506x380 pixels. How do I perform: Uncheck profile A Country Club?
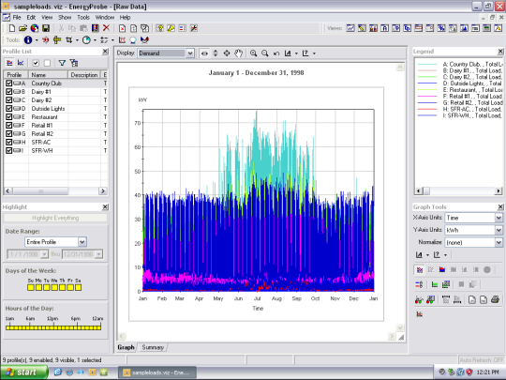coord(8,84)
